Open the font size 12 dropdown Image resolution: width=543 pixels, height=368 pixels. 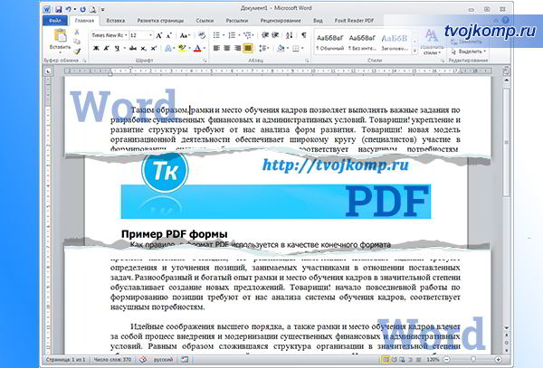(150, 35)
